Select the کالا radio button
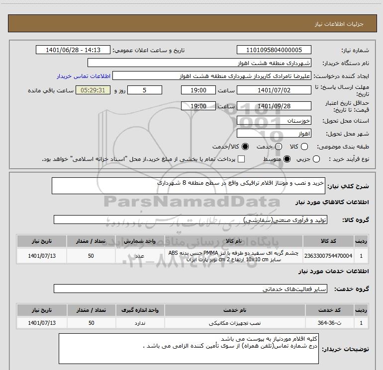The width and height of the screenshot is (383, 370). click(x=304, y=147)
